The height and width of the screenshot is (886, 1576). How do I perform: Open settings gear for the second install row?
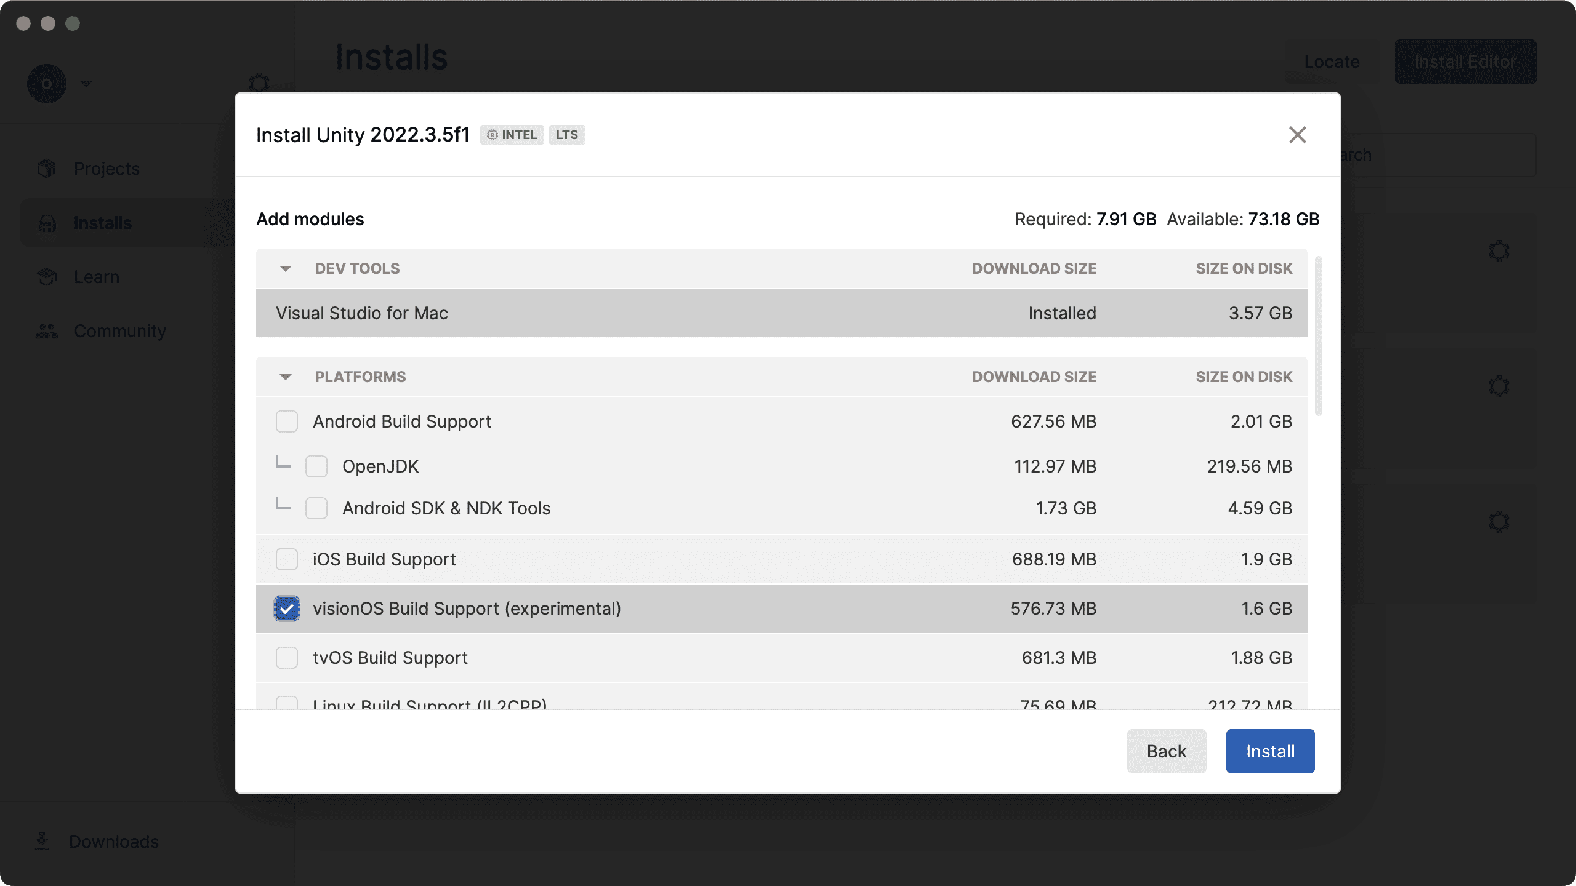(1499, 386)
